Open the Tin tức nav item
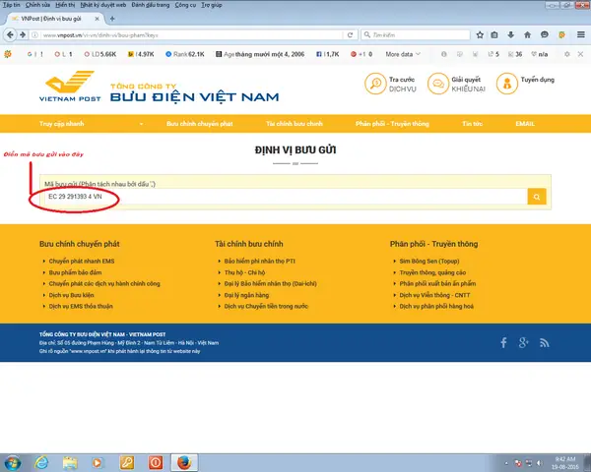Viewport: 591px width, 472px height. (472, 124)
